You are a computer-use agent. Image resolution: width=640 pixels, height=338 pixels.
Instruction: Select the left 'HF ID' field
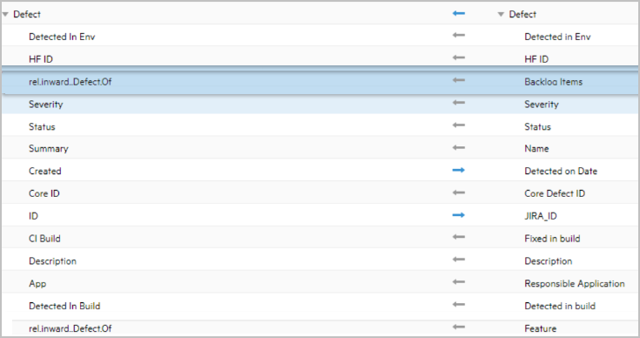[x=41, y=59]
